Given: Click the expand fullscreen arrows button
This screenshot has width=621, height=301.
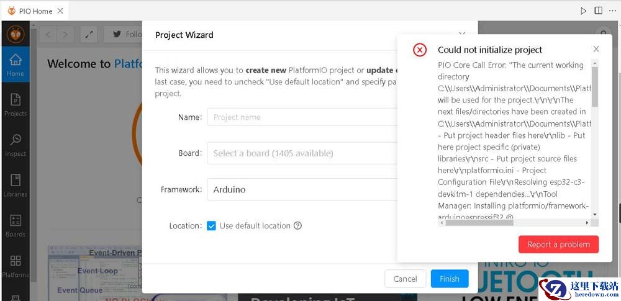Looking at the screenshot, I should (89, 35).
